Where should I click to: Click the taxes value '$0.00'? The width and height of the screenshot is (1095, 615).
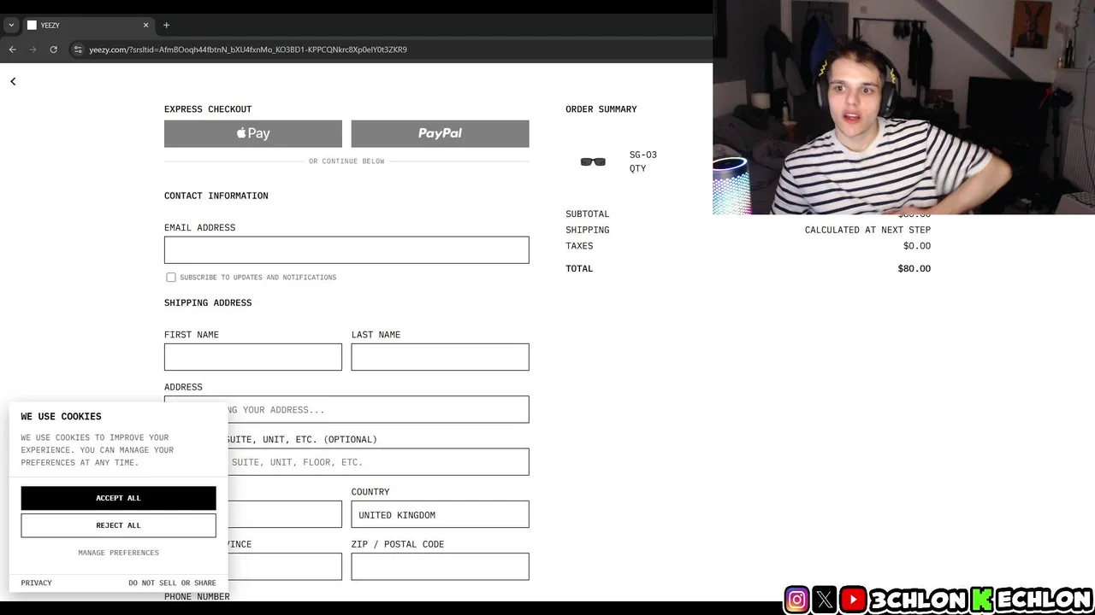[x=916, y=246]
